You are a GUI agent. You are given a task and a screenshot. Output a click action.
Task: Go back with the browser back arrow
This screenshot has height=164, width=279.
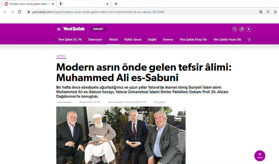[5, 12]
